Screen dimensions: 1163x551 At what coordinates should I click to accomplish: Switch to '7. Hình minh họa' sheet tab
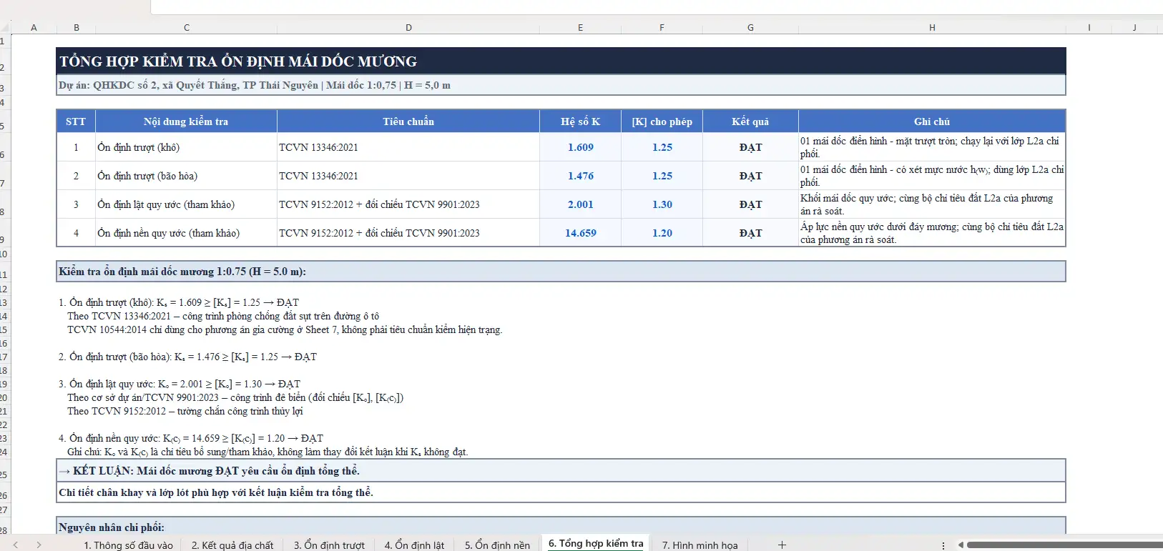coord(700,545)
